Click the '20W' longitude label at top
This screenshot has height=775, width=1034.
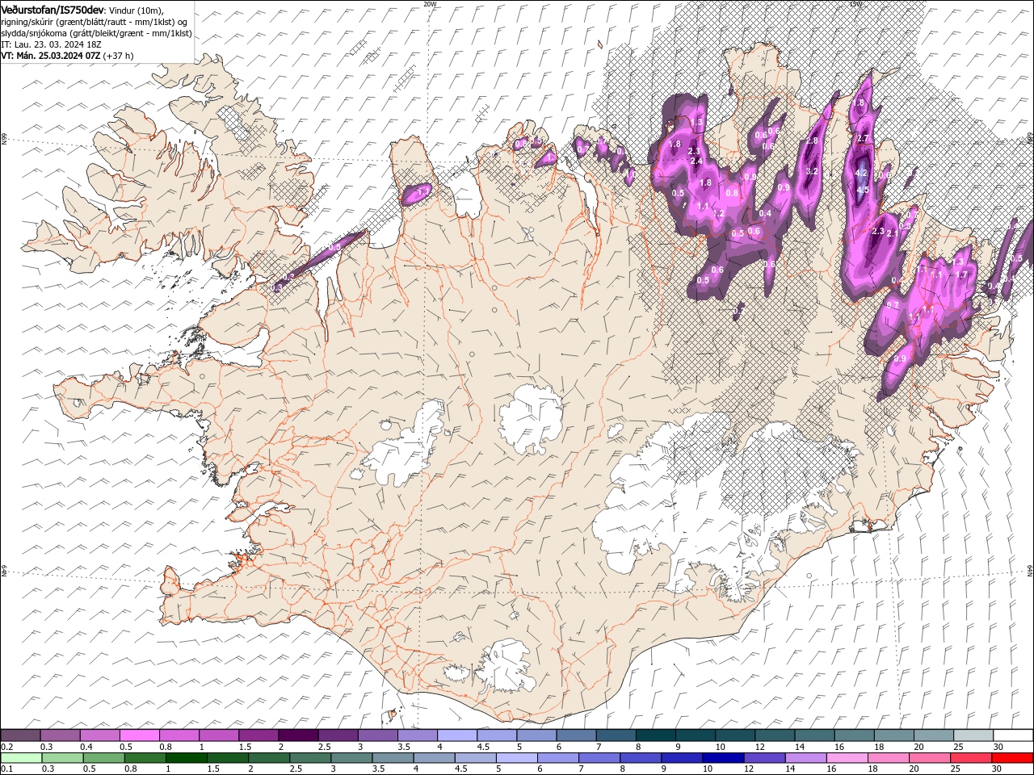(x=430, y=3)
